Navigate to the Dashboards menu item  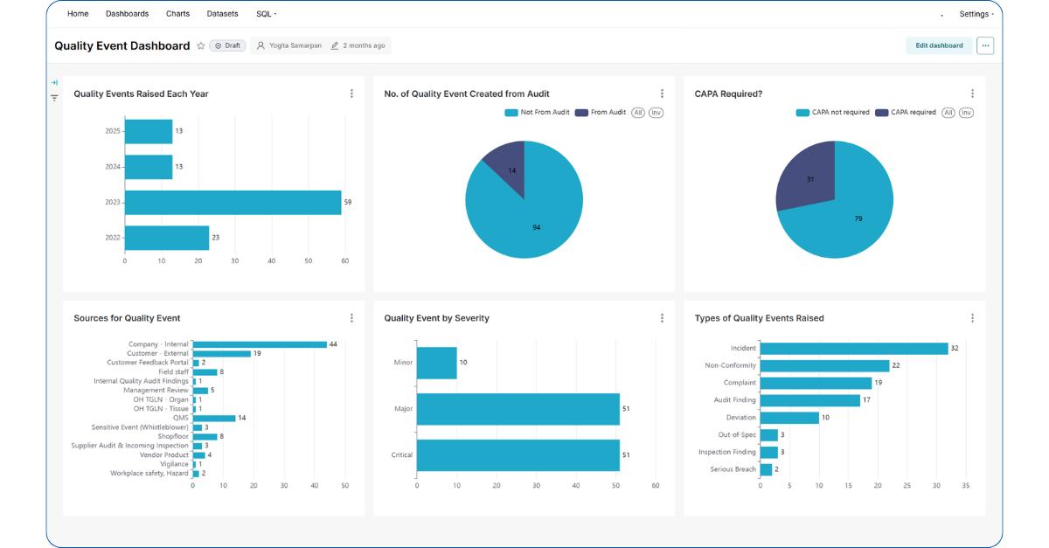(x=127, y=13)
